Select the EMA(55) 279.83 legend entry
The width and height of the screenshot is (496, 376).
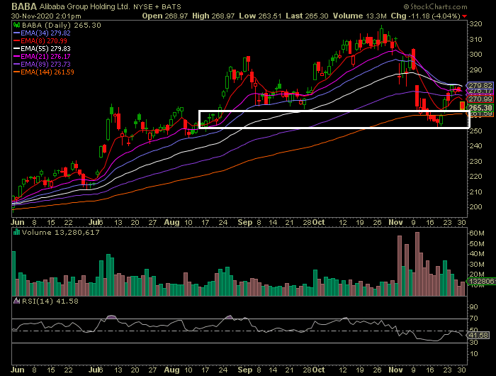(42, 49)
